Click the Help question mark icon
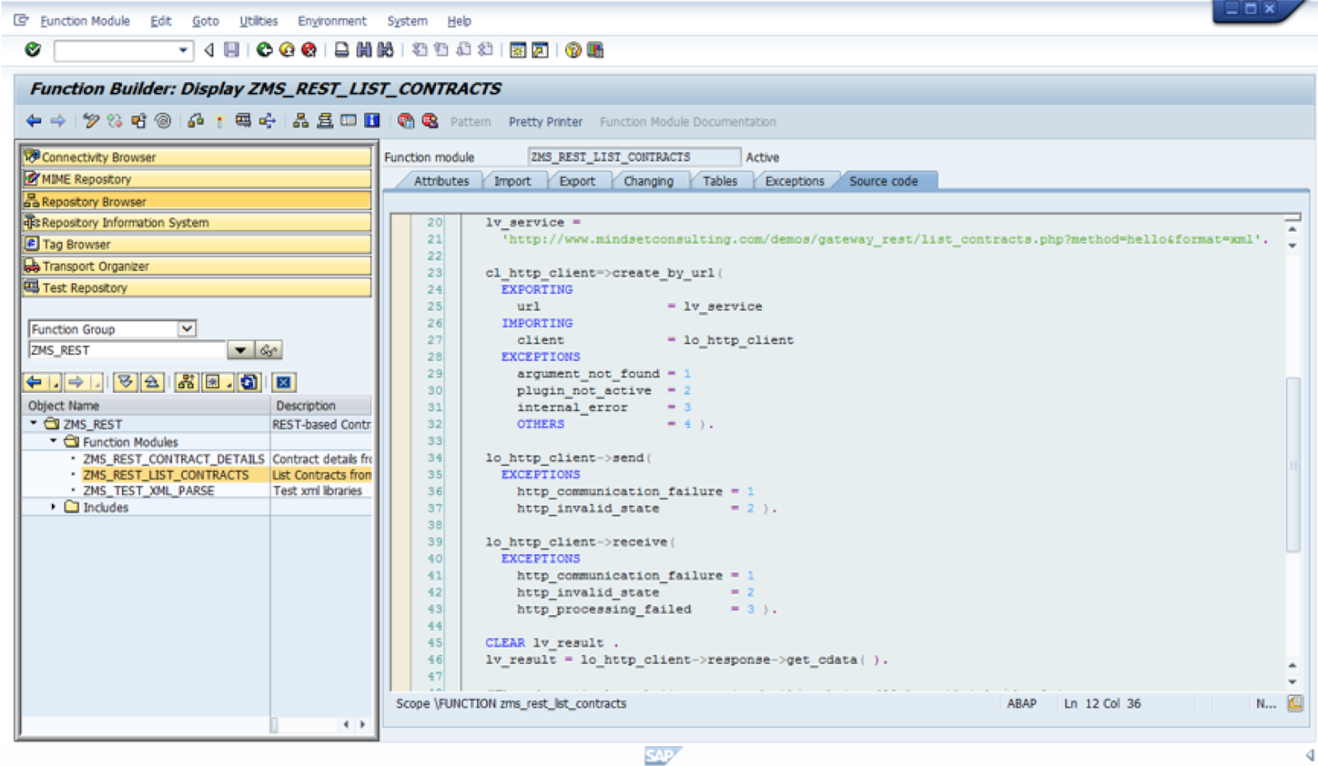The image size is (1318, 766). pos(572,49)
